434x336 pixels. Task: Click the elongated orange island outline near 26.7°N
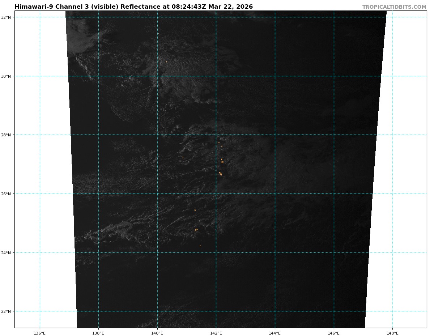coord(220,174)
